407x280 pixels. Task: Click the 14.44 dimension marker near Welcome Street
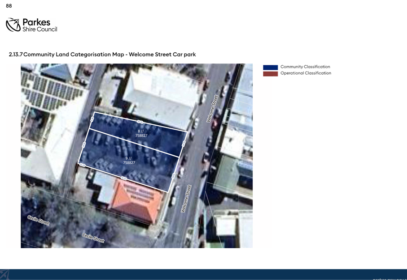click(x=184, y=144)
